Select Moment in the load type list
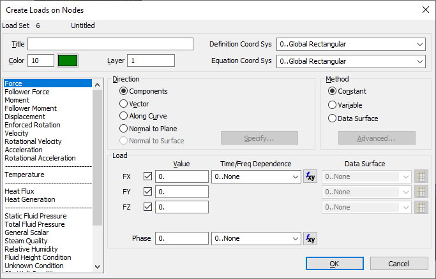The width and height of the screenshot is (436, 279). coord(17,101)
